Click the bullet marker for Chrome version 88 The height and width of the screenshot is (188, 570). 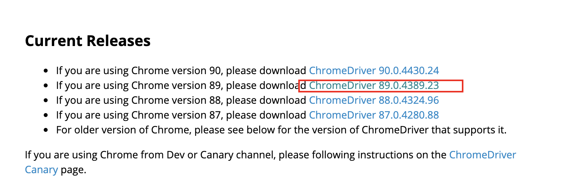[46, 101]
